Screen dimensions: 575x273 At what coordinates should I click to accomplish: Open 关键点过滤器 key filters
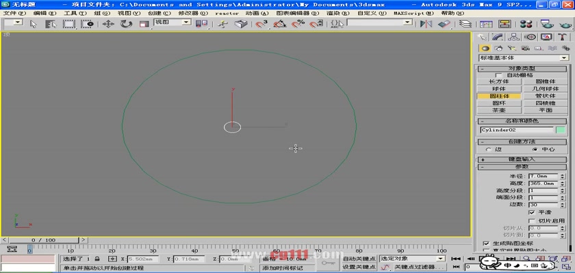pyautogui.click(x=419, y=267)
